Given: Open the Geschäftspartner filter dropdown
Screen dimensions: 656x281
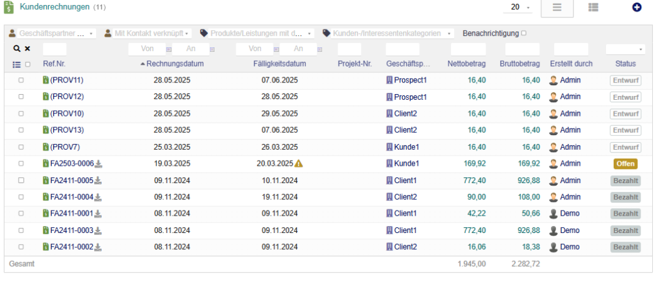Looking at the screenshot, I should point(51,33).
